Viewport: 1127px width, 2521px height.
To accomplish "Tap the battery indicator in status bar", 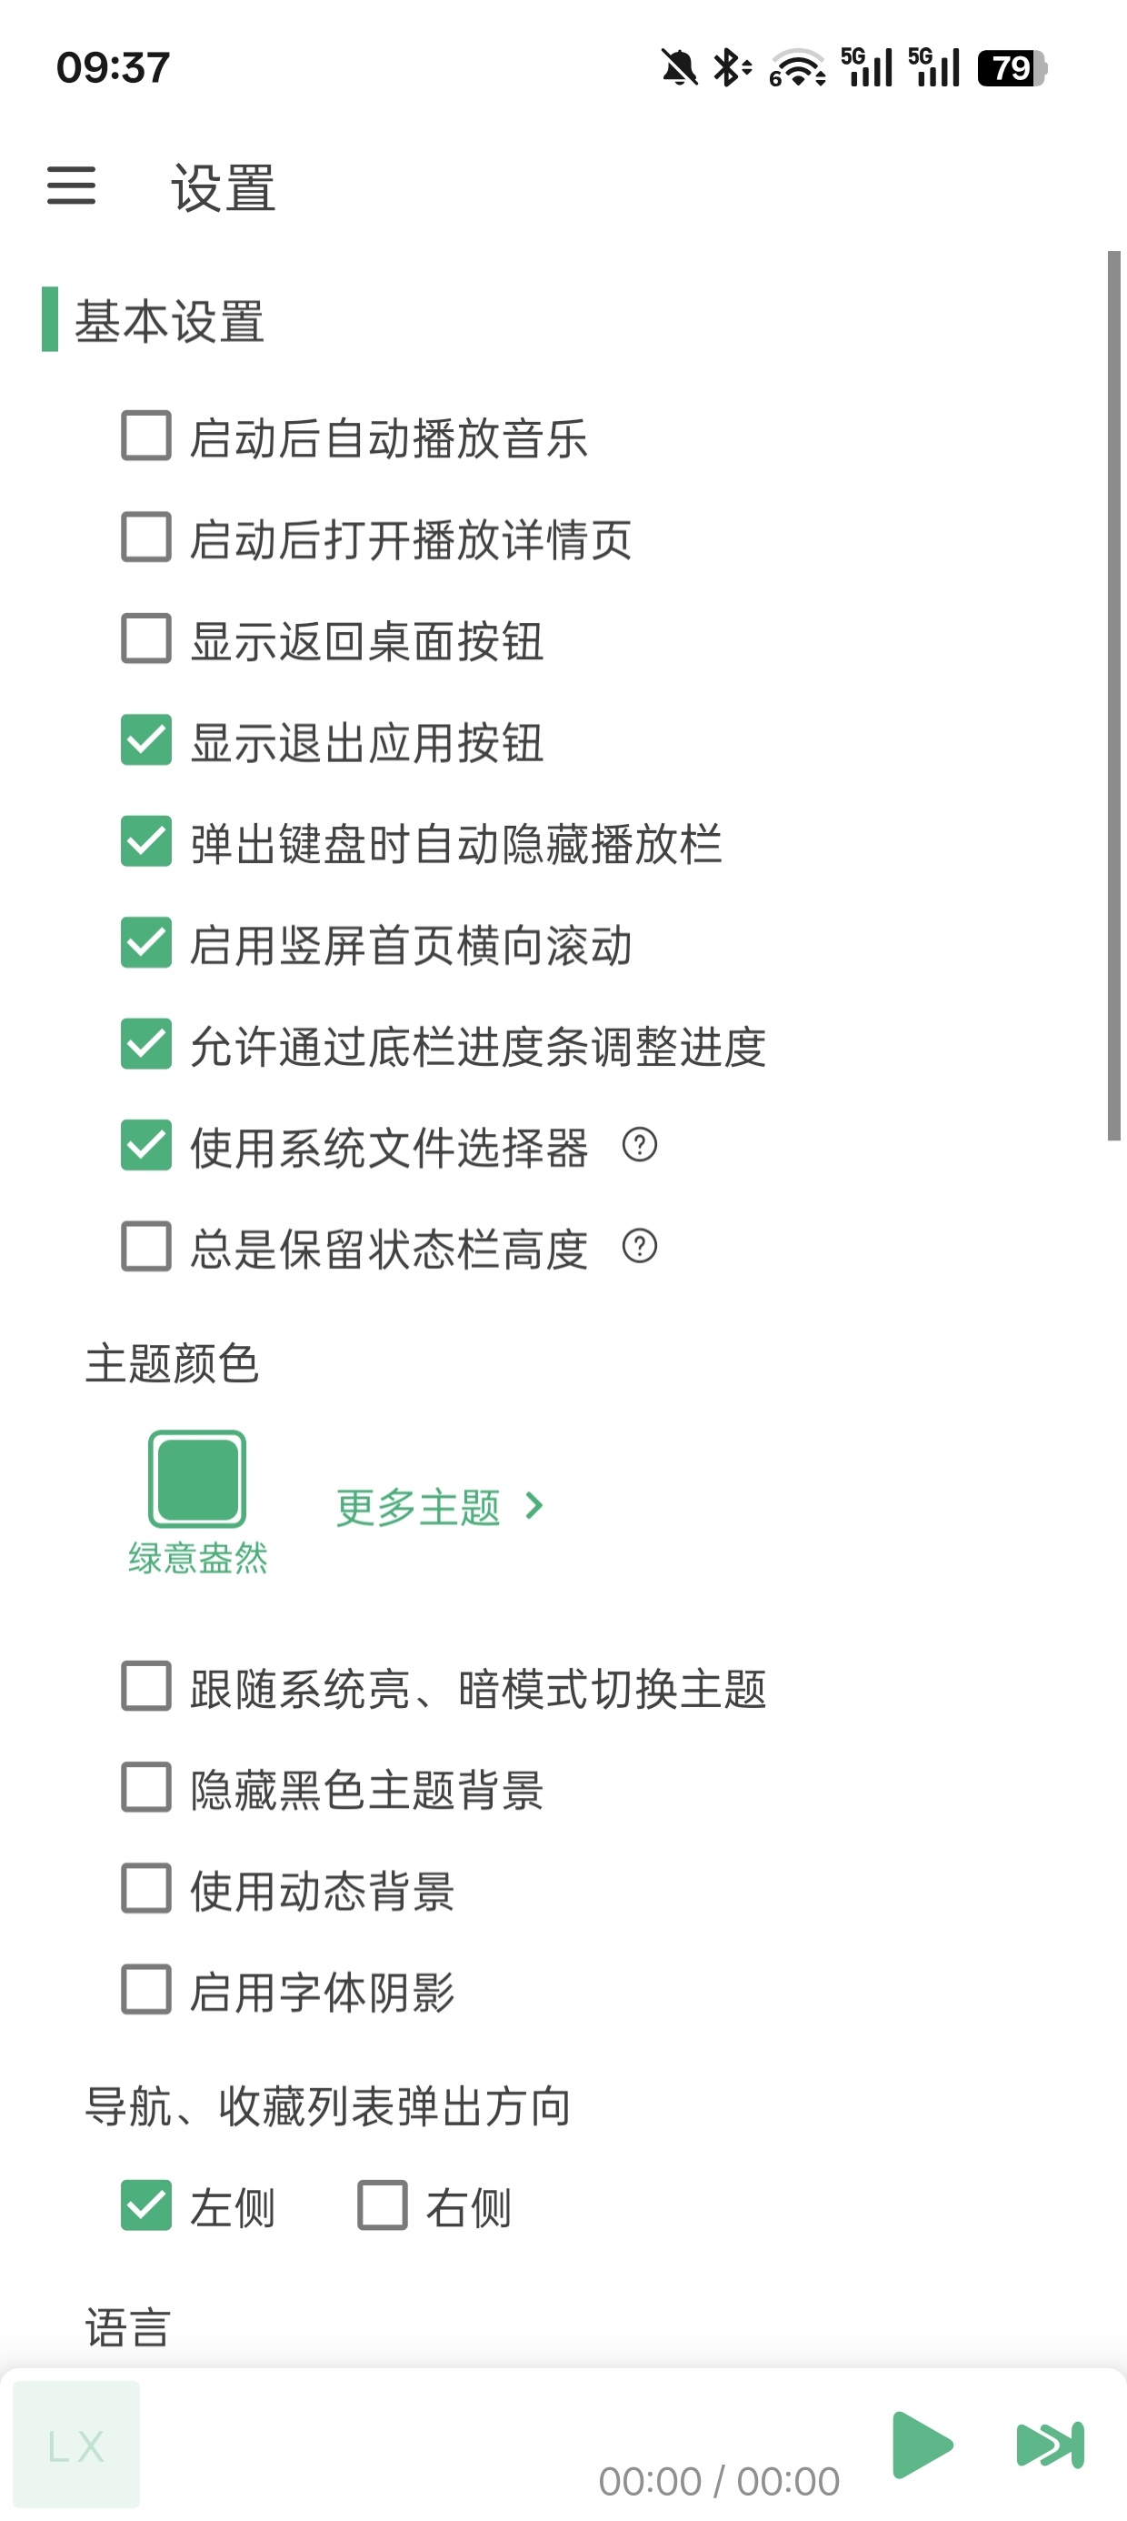I will (1012, 67).
